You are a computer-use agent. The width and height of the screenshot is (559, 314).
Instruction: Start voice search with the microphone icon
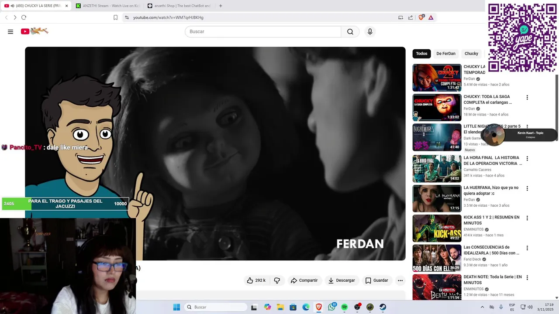pyautogui.click(x=370, y=31)
